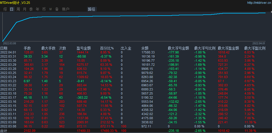Open the 账户 account tab
The height and width of the screenshot is (133, 272).
[66, 9]
